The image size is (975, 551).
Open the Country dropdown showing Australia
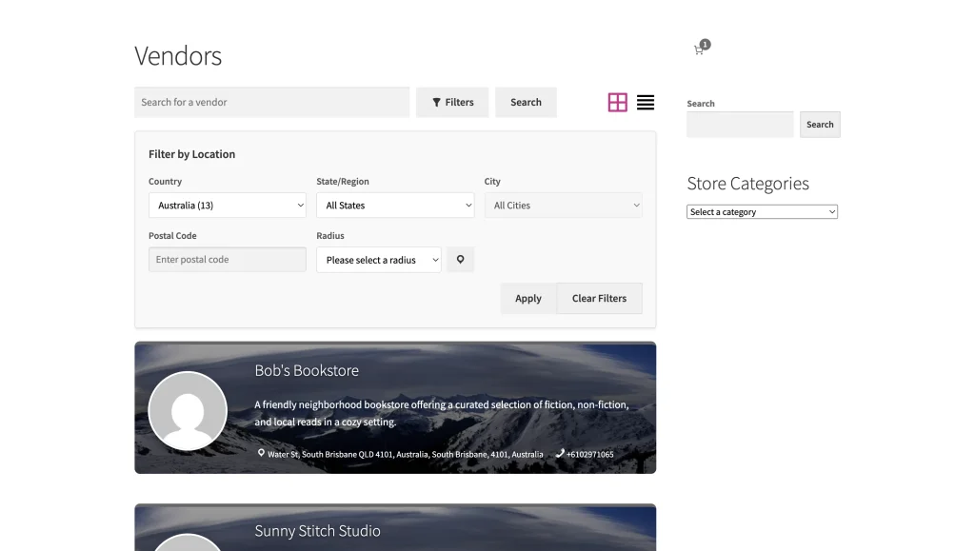click(x=227, y=205)
